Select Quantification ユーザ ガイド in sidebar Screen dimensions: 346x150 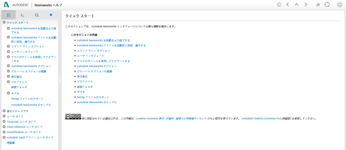click(x=24, y=132)
